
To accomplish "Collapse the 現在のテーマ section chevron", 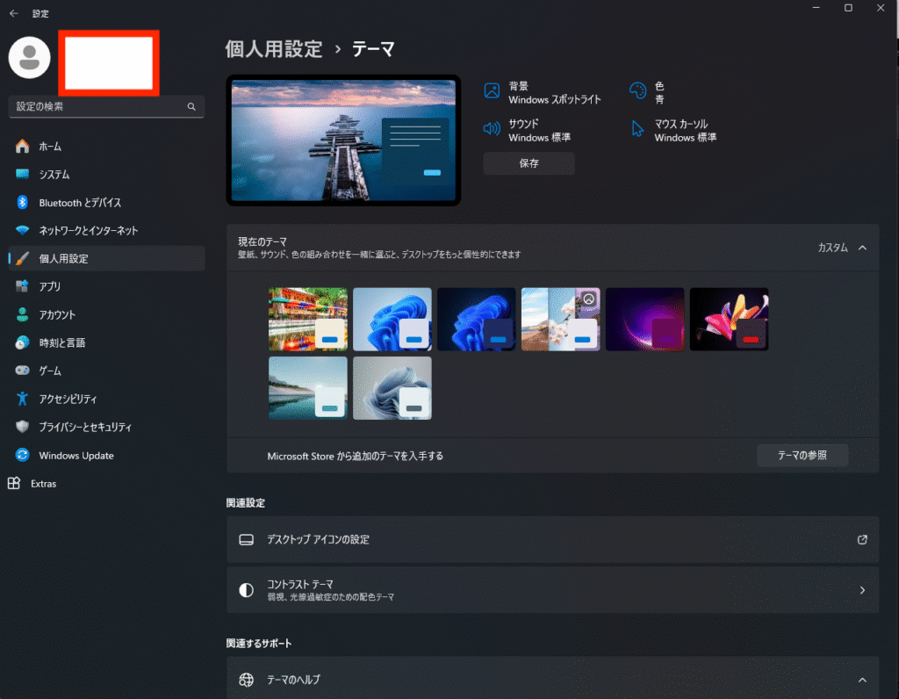I will pos(862,248).
